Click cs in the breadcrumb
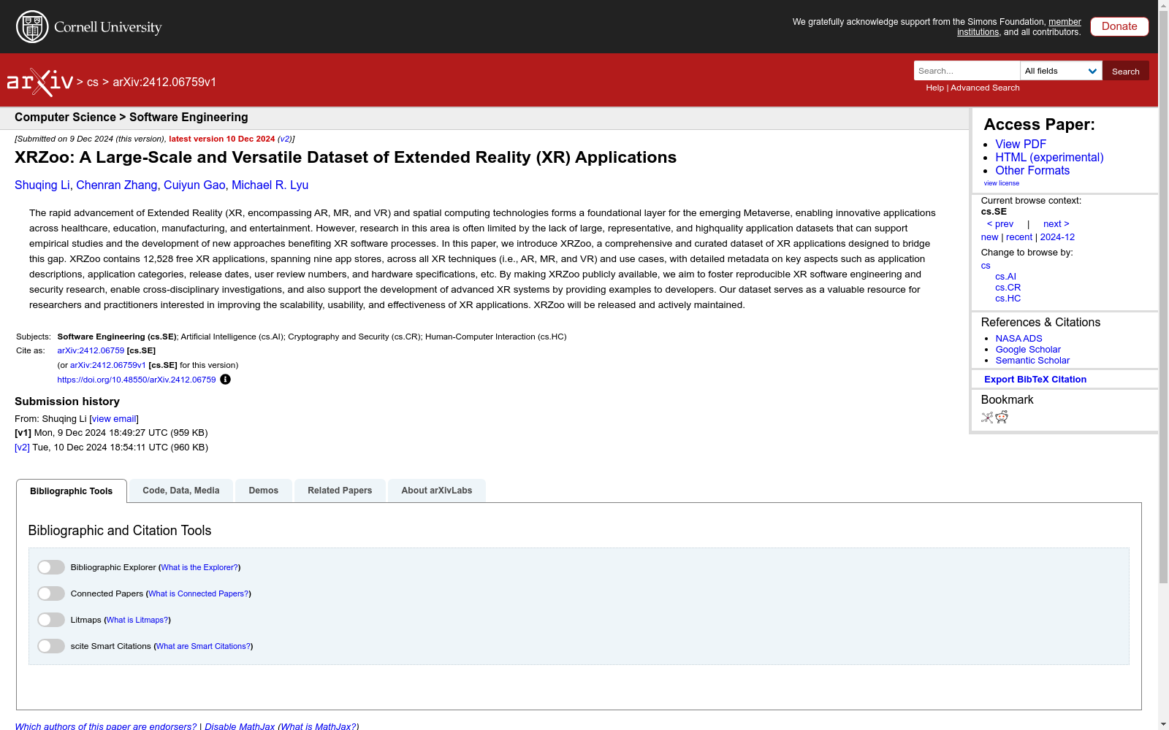This screenshot has width=1169, height=730. [93, 82]
